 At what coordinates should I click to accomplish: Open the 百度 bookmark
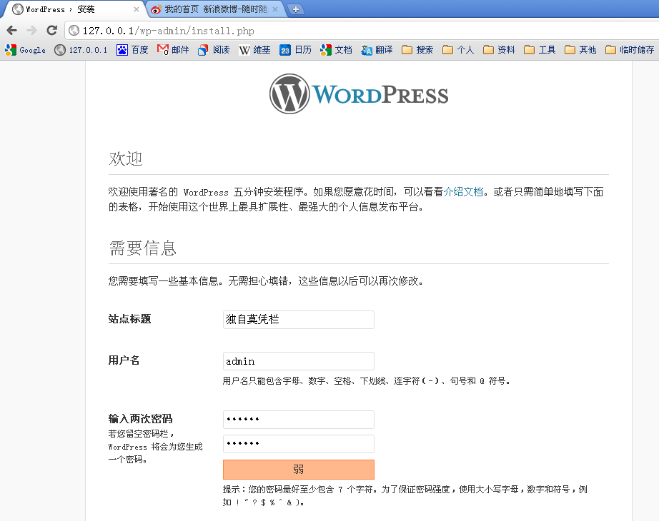pyautogui.click(x=132, y=50)
